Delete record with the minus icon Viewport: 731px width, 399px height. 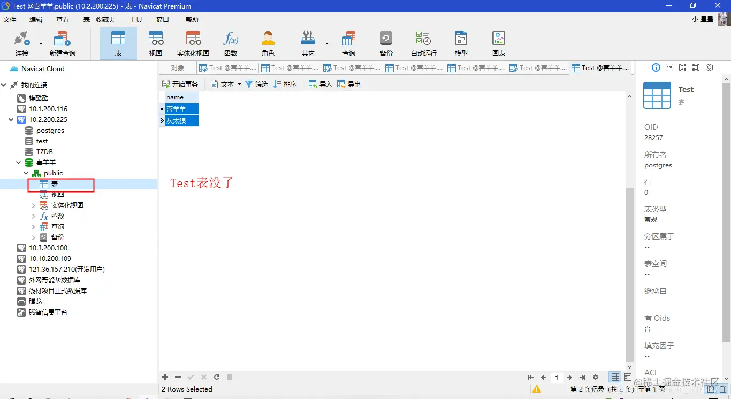[178, 377]
